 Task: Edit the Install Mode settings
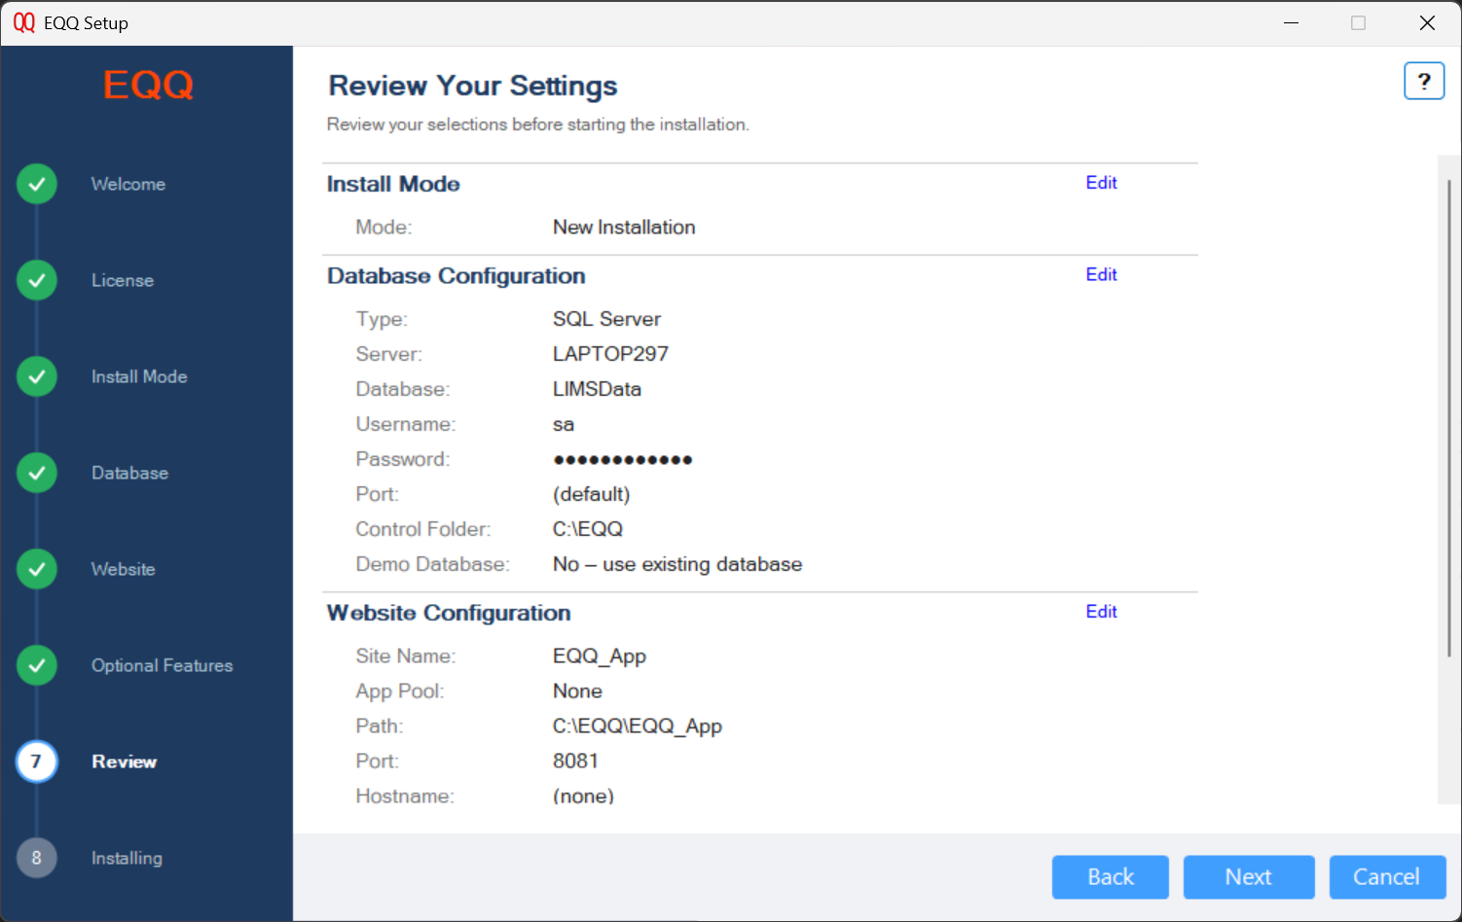coord(1101,182)
